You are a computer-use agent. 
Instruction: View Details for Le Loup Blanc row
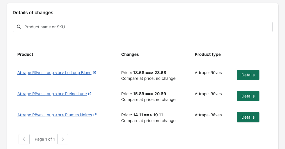click(x=248, y=75)
